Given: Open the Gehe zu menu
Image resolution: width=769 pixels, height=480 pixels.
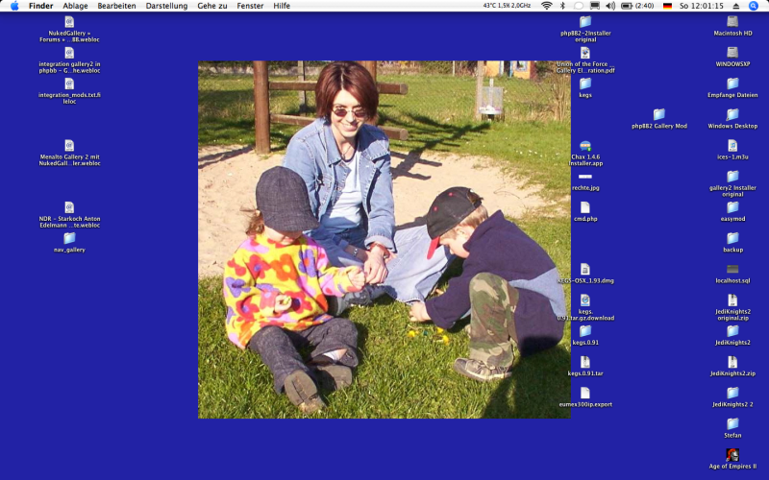Looking at the screenshot, I should [x=212, y=6].
